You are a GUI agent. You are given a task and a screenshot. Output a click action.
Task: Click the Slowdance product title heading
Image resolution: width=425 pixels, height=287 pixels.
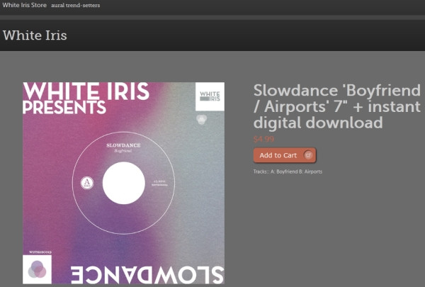pyautogui.click(x=336, y=106)
